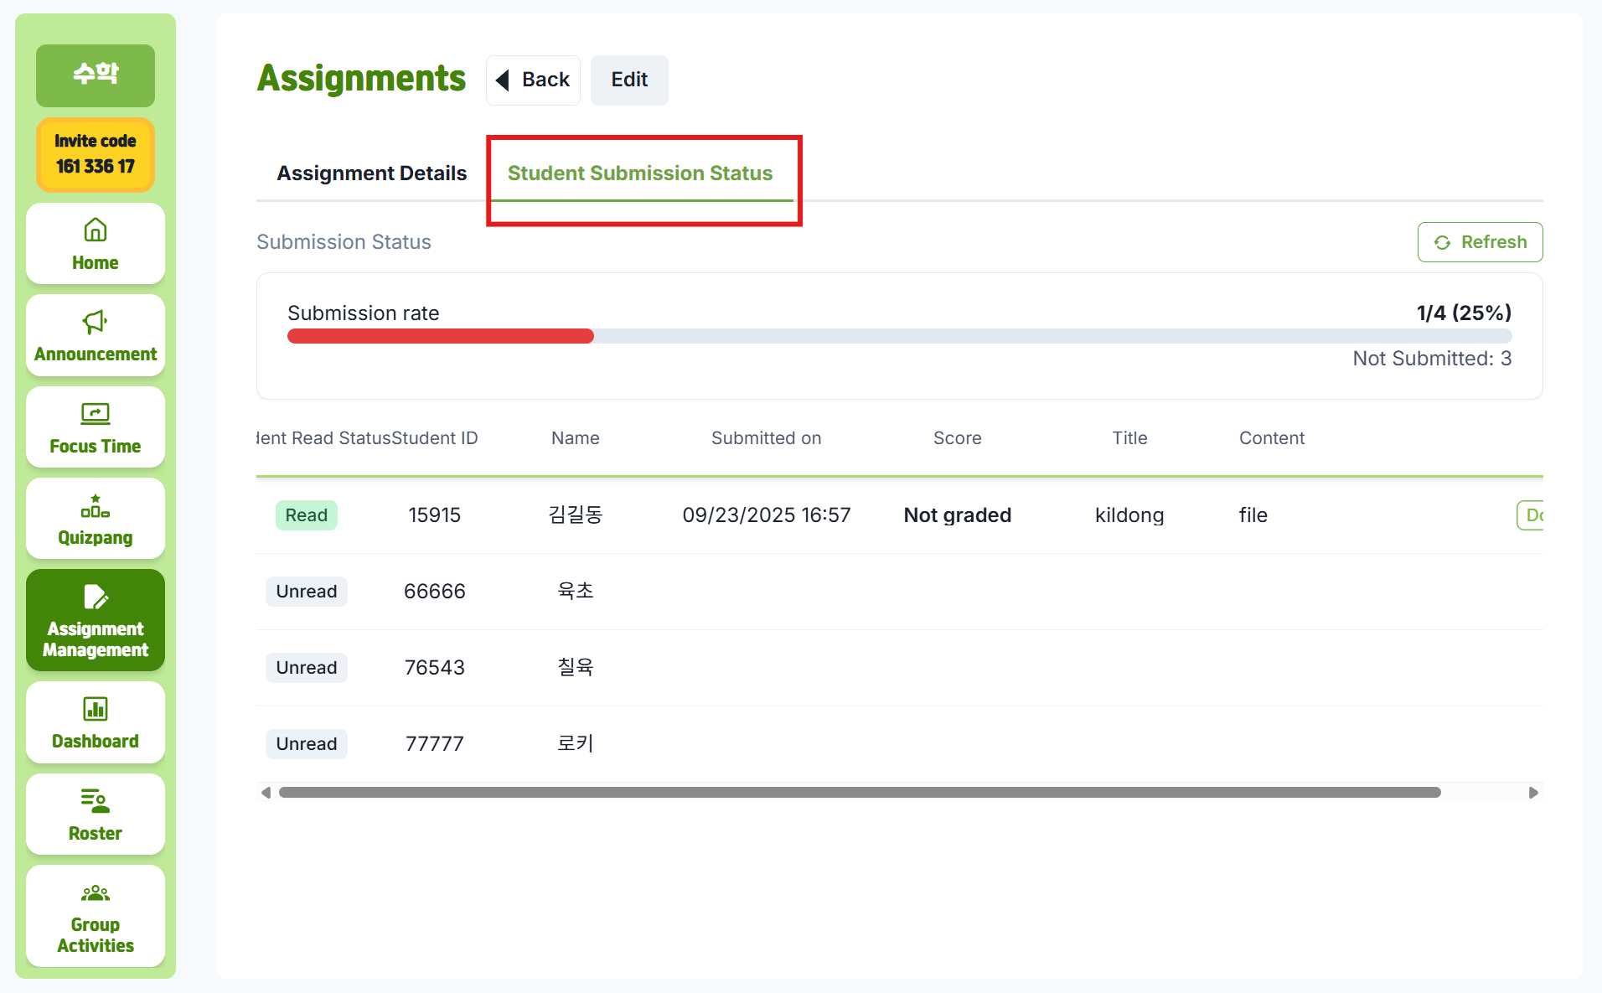Go to Focus Time section
The height and width of the screenshot is (993, 1602).
click(95, 427)
